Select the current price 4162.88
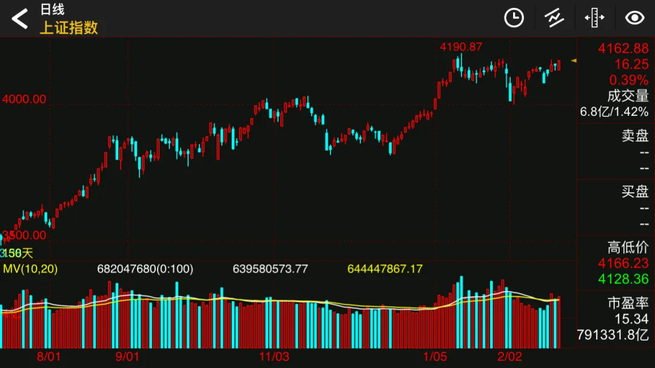Image resolution: width=655 pixels, height=368 pixels. click(623, 49)
